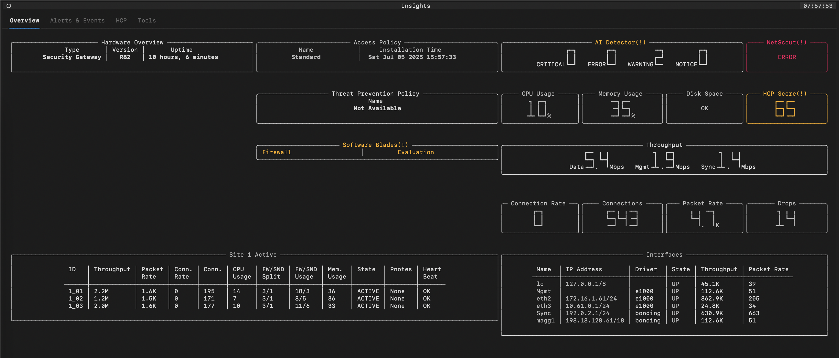The width and height of the screenshot is (839, 358).
Task: Switch to the Alerts & Events tab
Action: pos(77,21)
